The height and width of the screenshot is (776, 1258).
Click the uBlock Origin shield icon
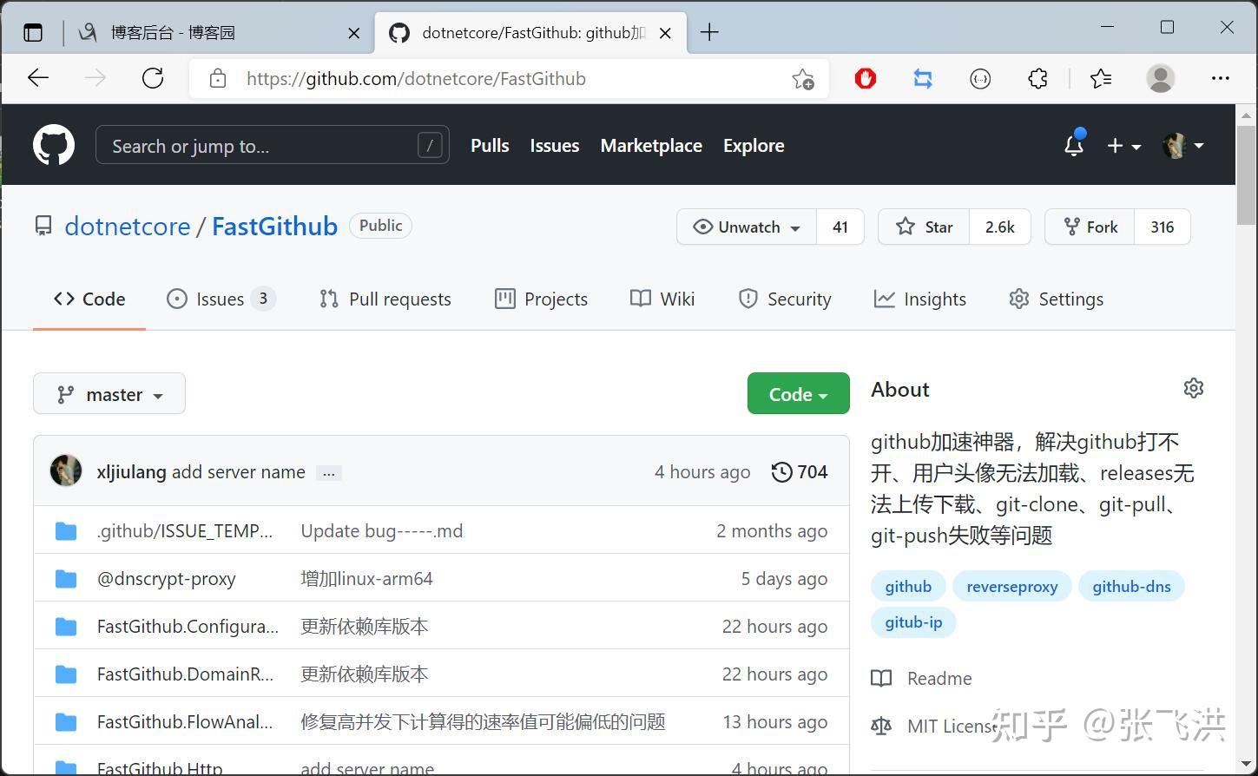[x=865, y=78]
